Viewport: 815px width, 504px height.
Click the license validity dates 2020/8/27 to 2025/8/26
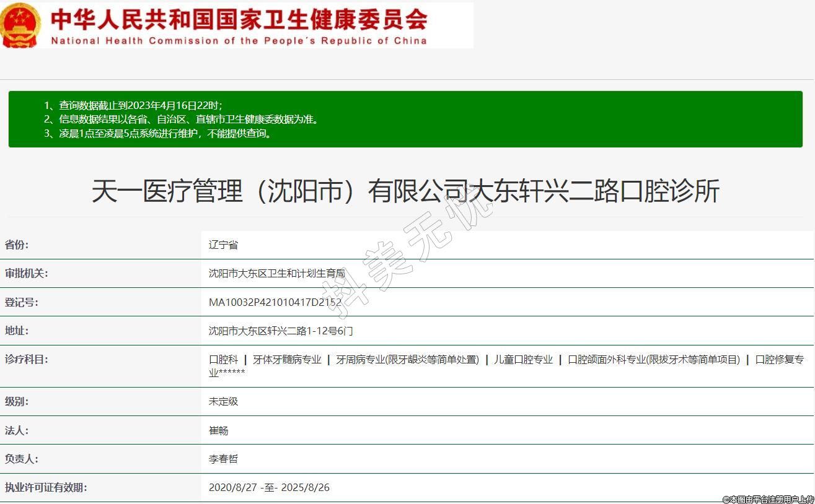coord(269,488)
